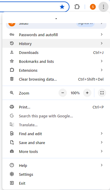Click the menu scroll-up arrow at top
The width and height of the screenshot is (110, 190).
56,19
